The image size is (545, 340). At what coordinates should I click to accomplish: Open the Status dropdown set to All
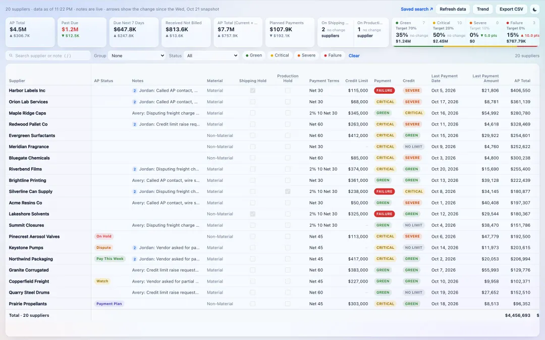click(x=211, y=55)
